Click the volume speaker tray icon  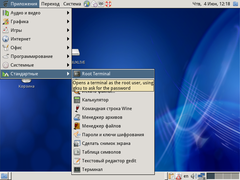194,176
